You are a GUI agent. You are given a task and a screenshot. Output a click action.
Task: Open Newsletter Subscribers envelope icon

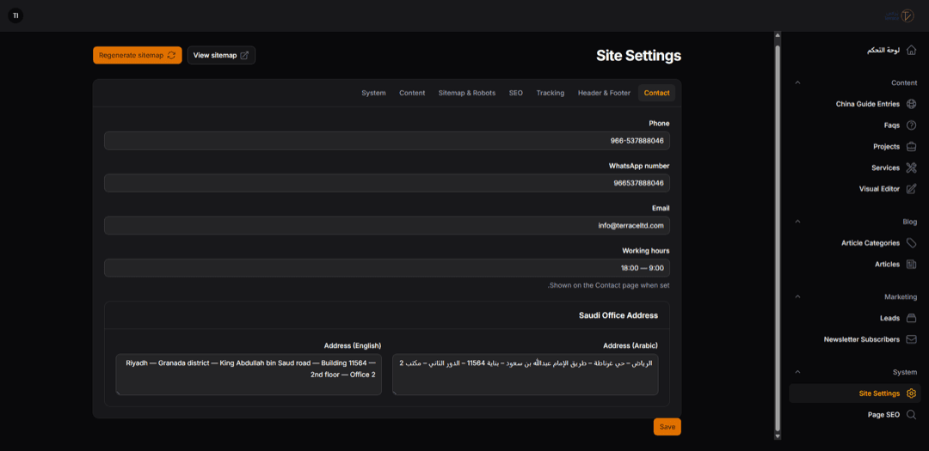(911, 339)
